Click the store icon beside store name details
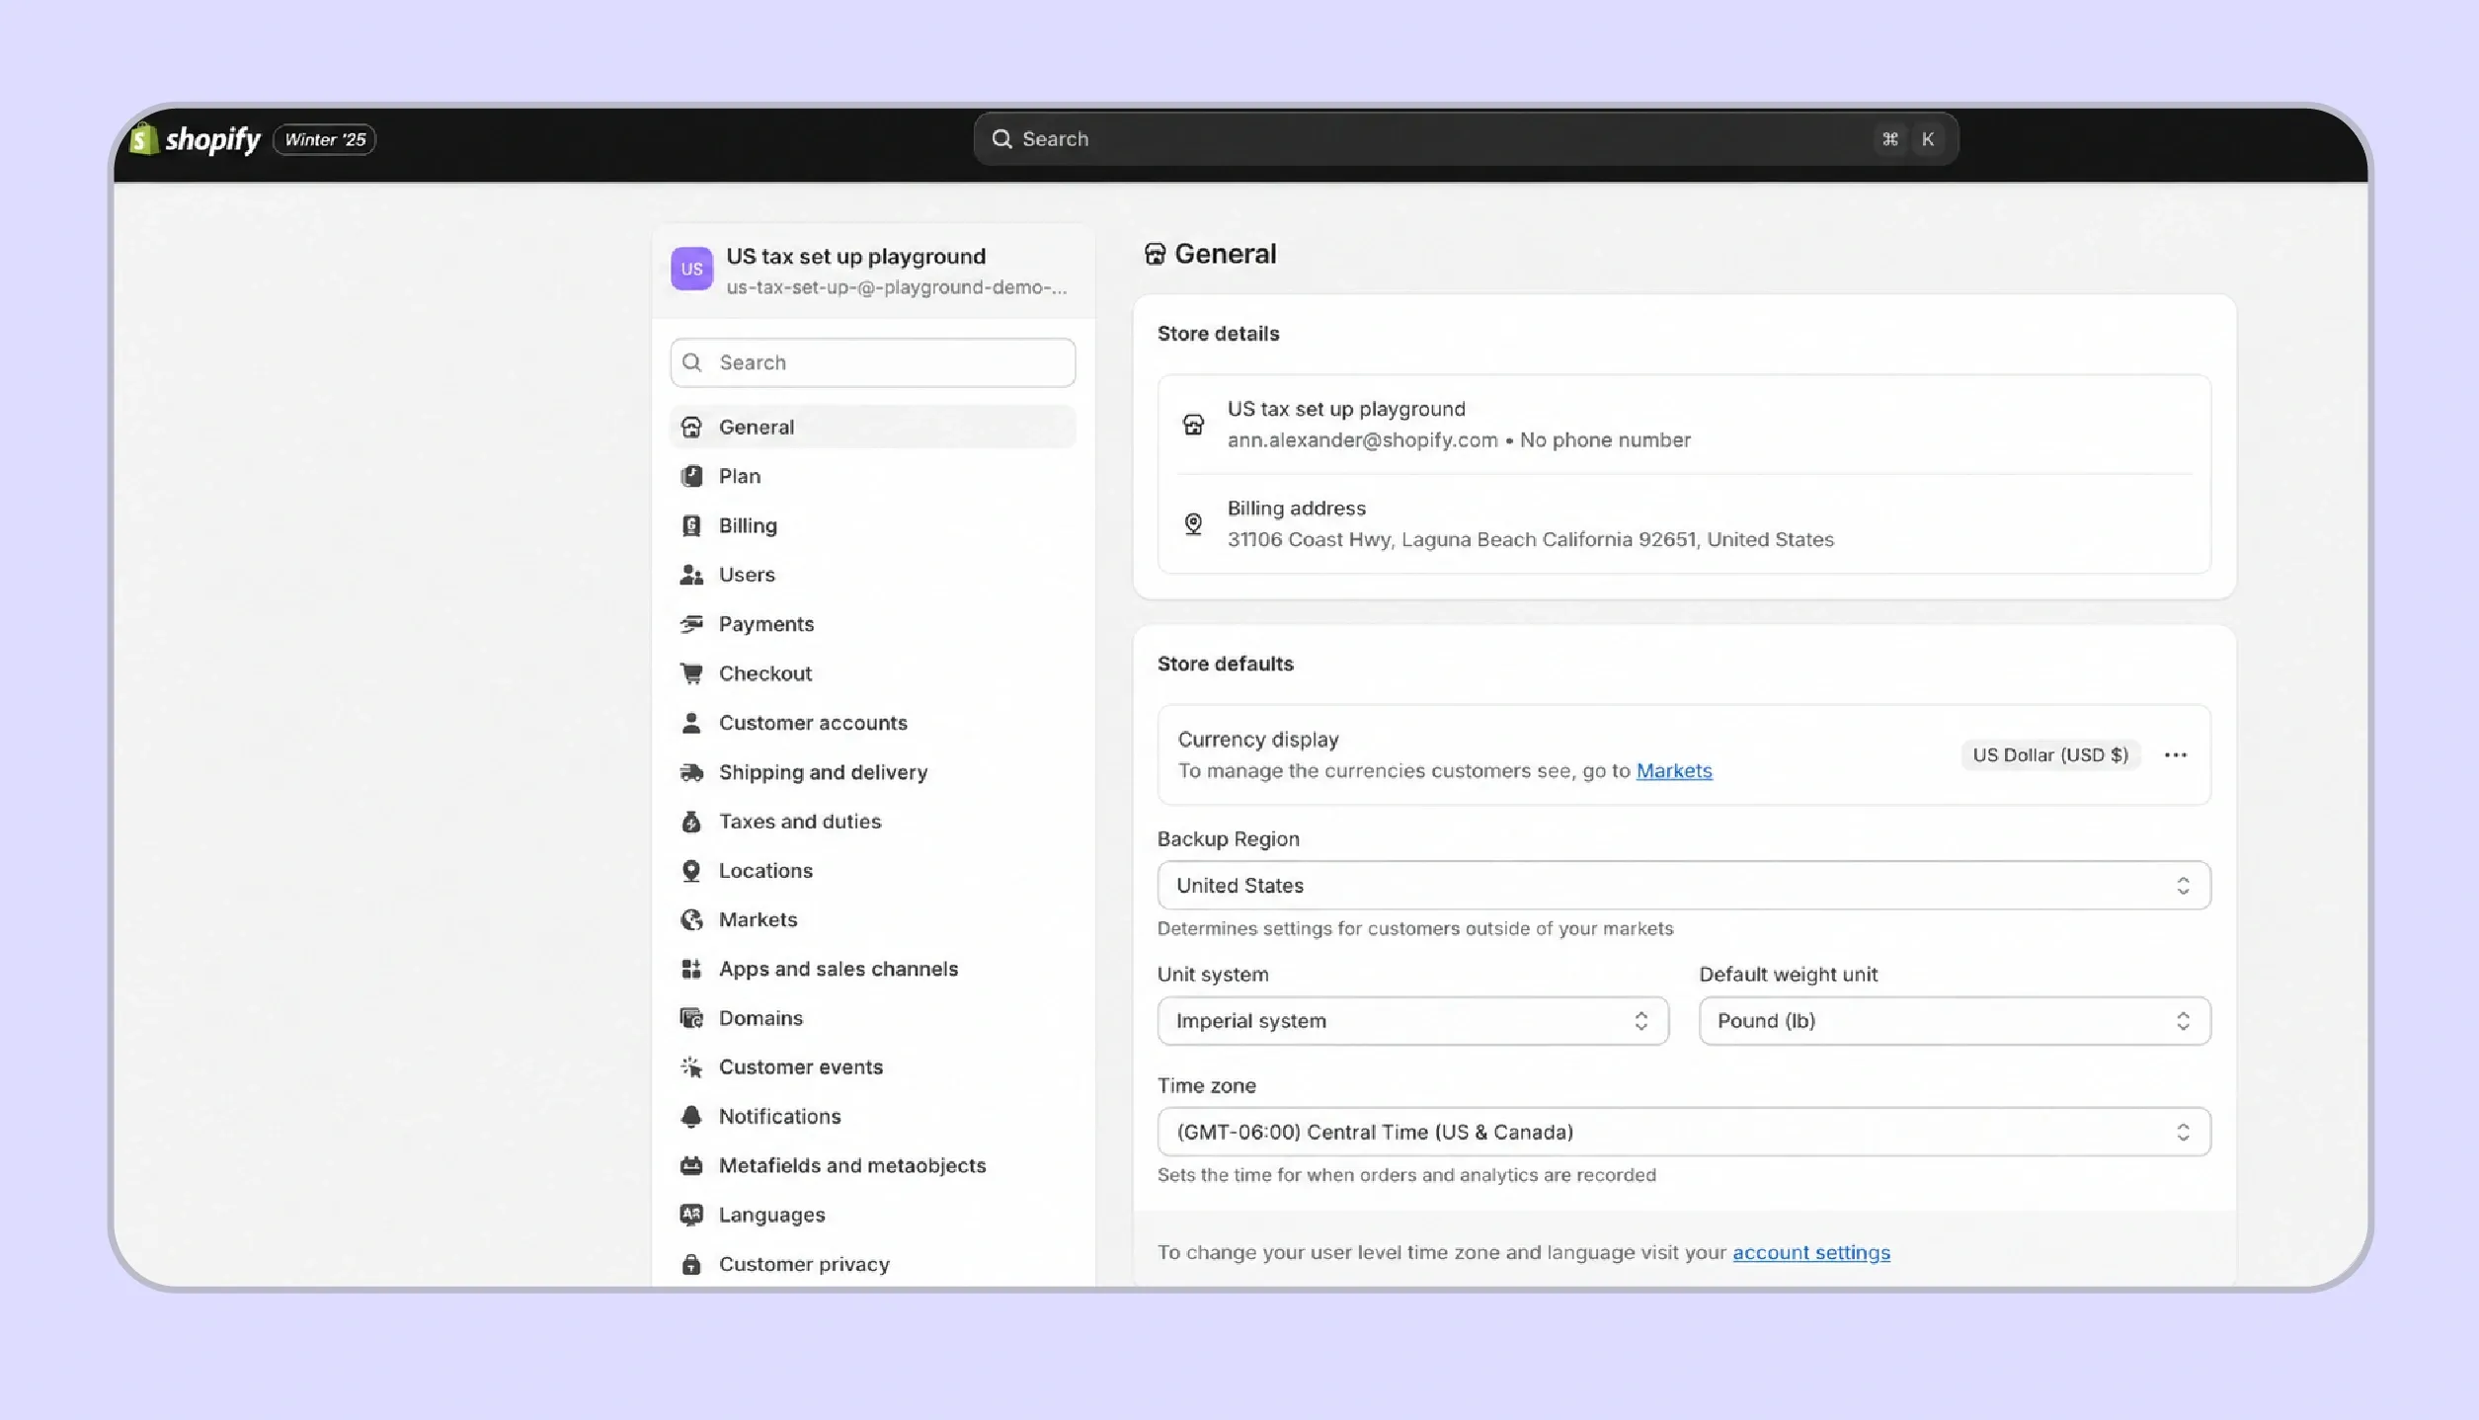 1193,425
